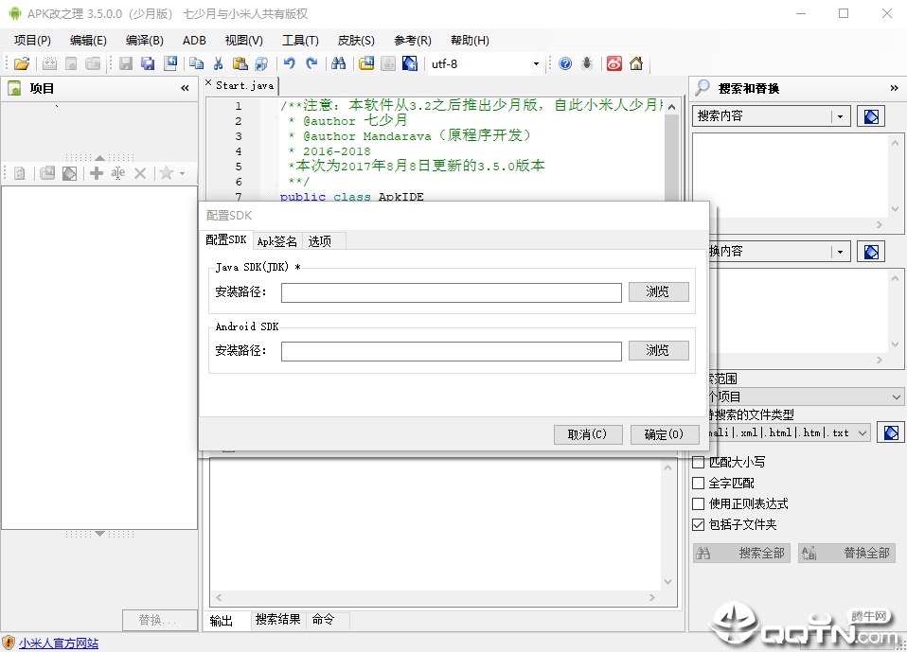Open the dropdown arrow next to the star icon
The image size is (907, 652).
click(x=182, y=173)
